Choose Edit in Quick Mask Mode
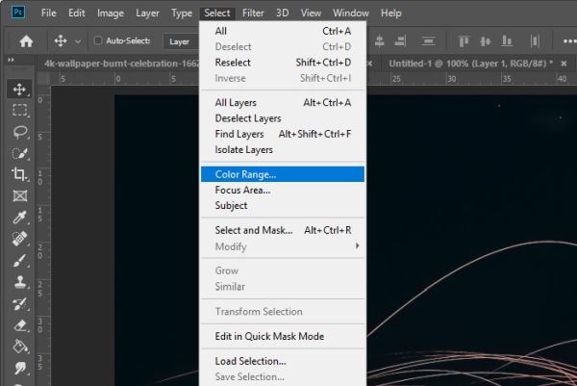Screen dimensions: 577x386 283,336
